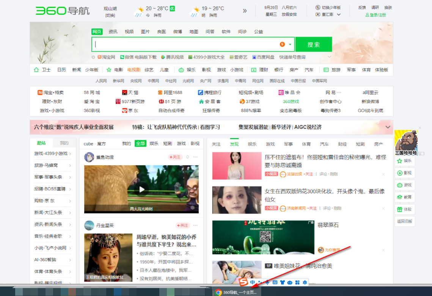432x296 pixels.
Task: Follow 鲨鱼动漫 with +关注
Action: tap(175, 157)
